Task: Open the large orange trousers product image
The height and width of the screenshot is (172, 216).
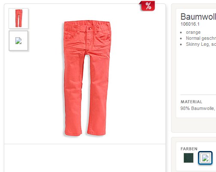Action: (86, 78)
